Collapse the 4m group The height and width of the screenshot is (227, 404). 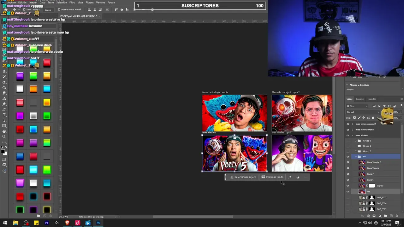click(356, 156)
